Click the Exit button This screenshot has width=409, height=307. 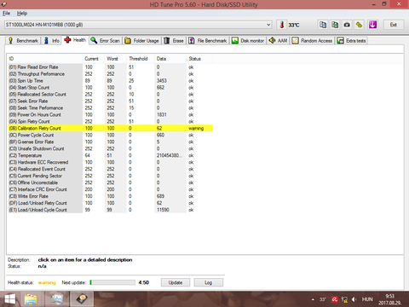click(x=394, y=25)
